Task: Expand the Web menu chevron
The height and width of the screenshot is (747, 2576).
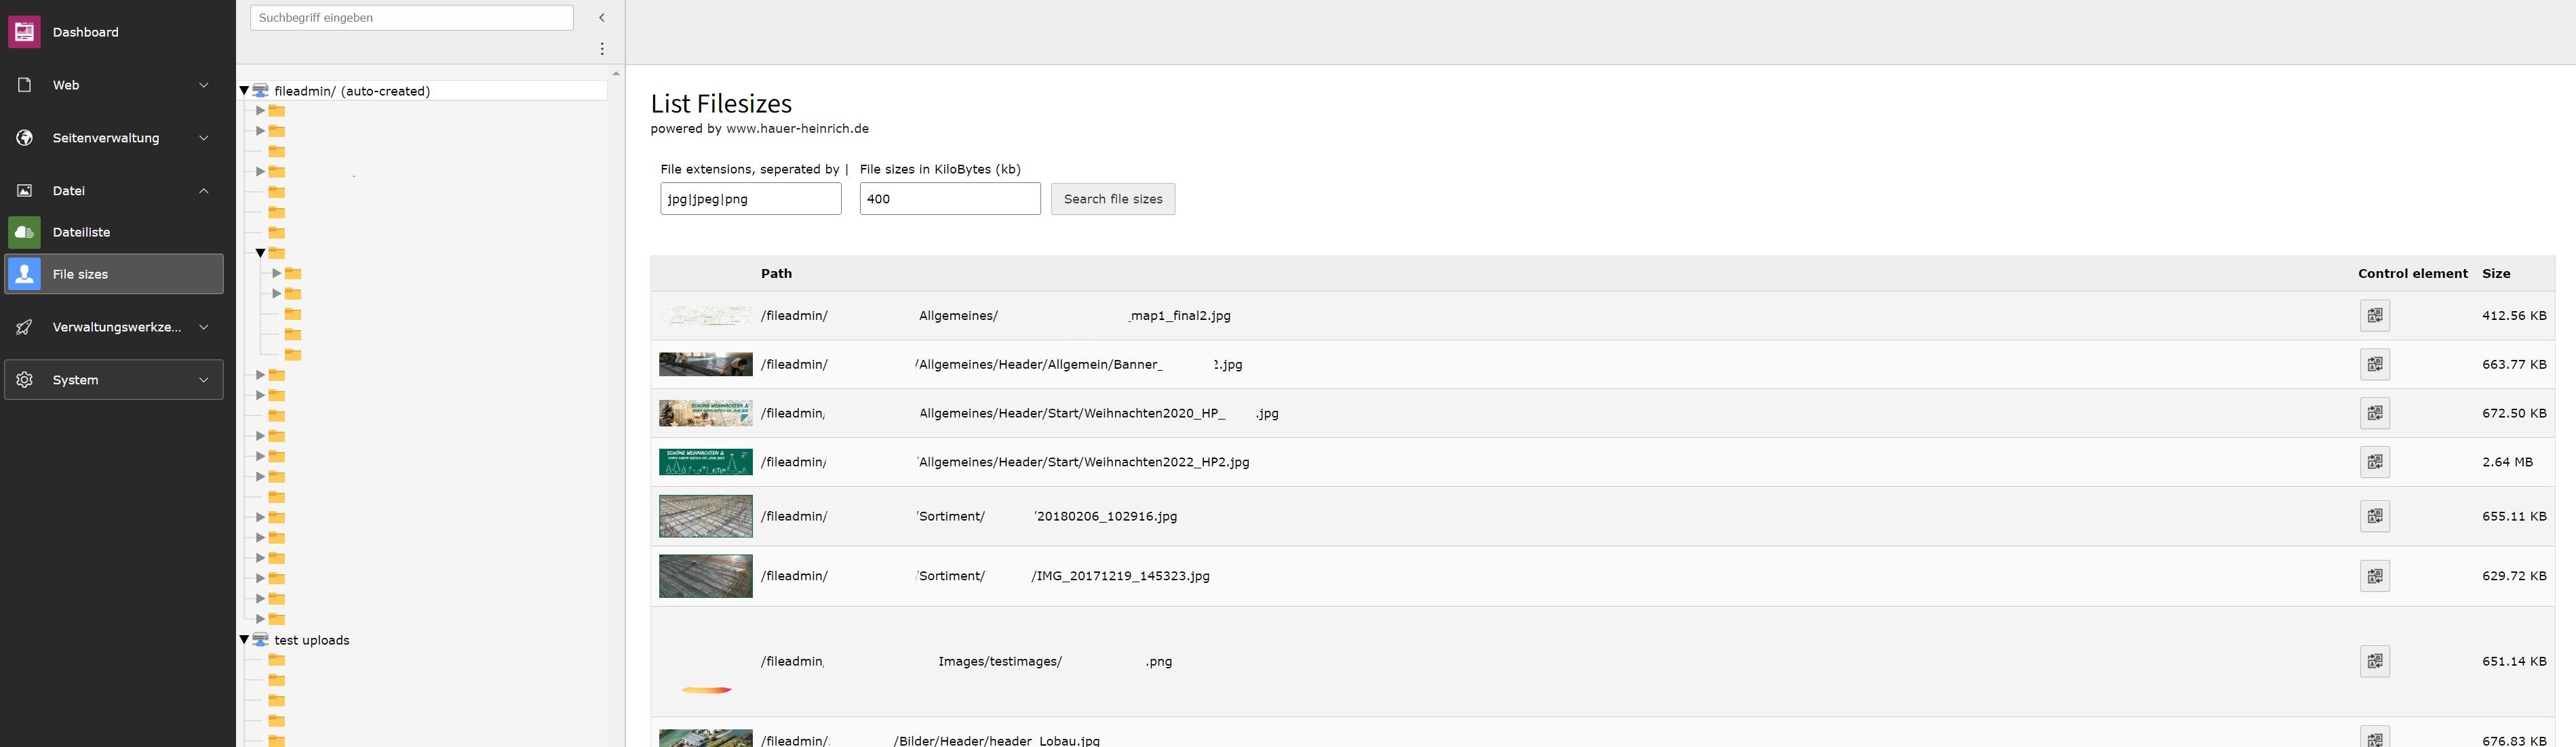Action: pyautogui.click(x=204, y=85)
